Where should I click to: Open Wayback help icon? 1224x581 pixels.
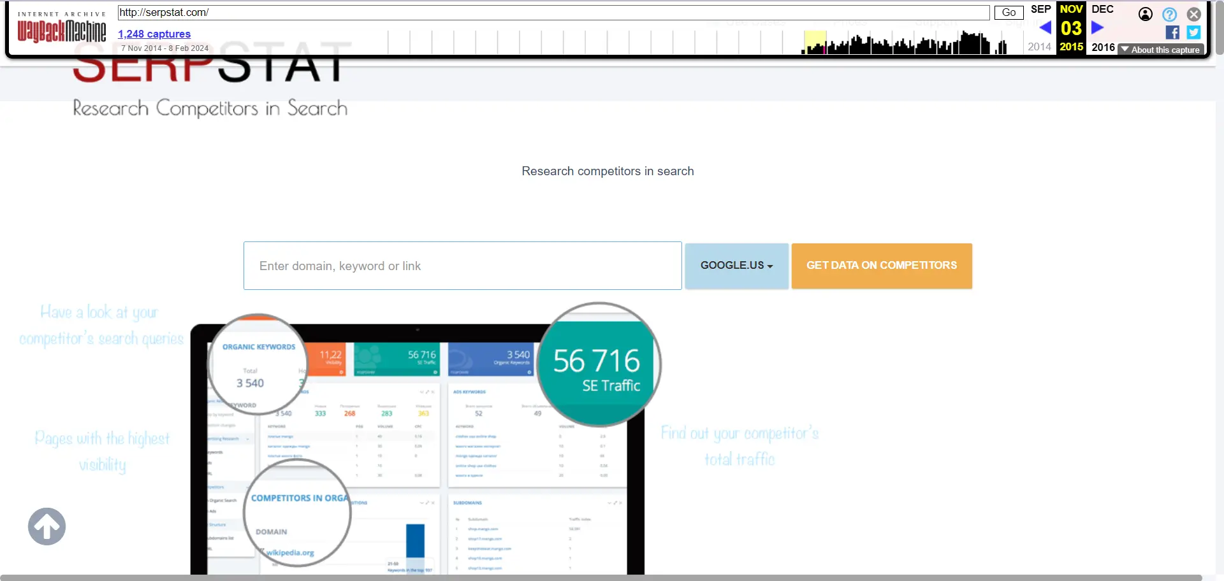click(x=1170, y=14)
